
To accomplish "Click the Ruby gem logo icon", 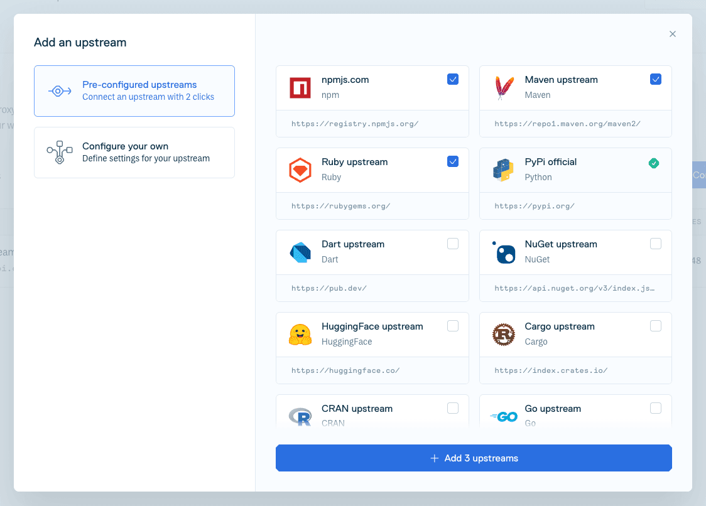I will [300, 170].
